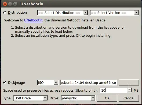Click the 'MB' unit label
The width and height of the screenshot is (142, 105).
click(x=136, y=91)
